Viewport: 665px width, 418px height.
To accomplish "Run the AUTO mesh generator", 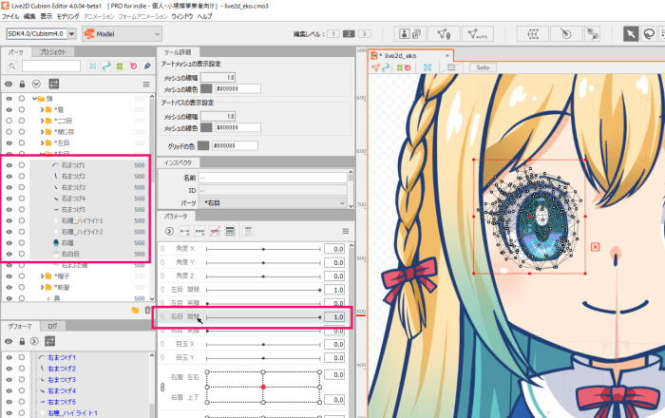I will pos(478,34).
